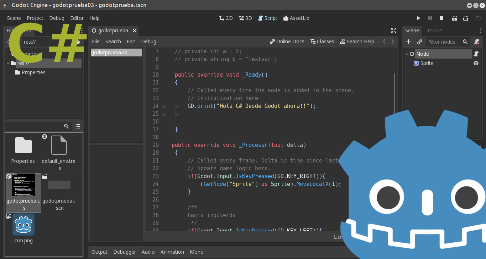This screenshot has width=486, height=259.
Task: Go to next script edit location
Action: pos(393,42)
